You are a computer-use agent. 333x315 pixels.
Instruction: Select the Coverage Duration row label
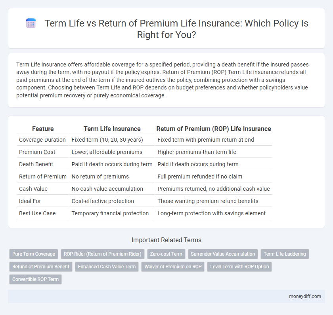(x=42, y=140)
